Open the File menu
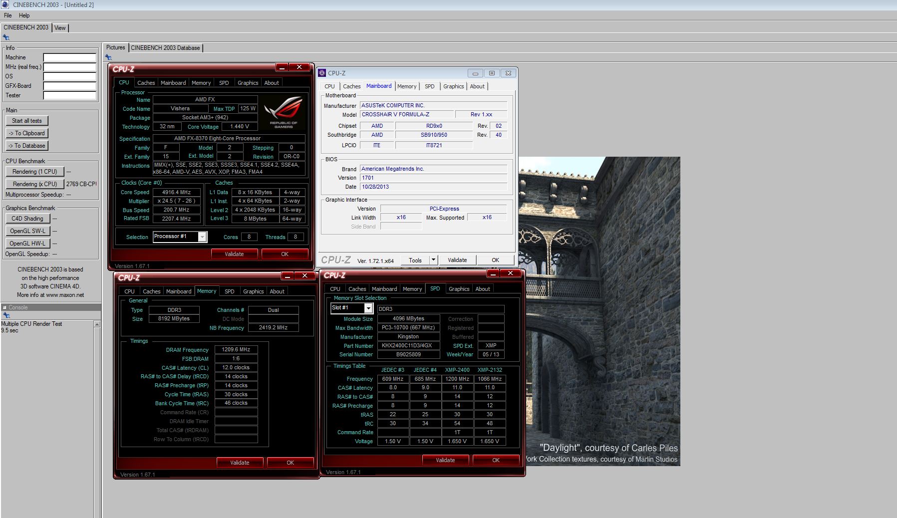The width and height of the screenshot is (897, 518). pos(8,15)
